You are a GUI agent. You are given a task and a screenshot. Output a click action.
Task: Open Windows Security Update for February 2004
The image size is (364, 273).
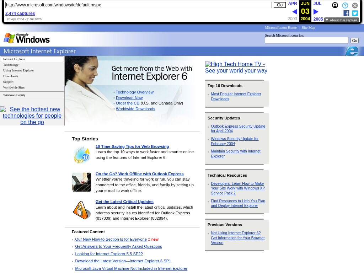(x=235, y=141)
